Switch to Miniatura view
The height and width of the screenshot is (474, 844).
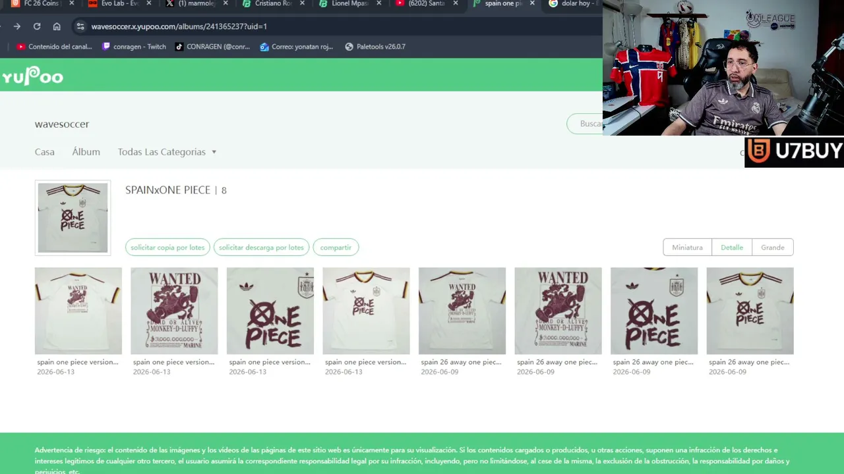(687, 248)
